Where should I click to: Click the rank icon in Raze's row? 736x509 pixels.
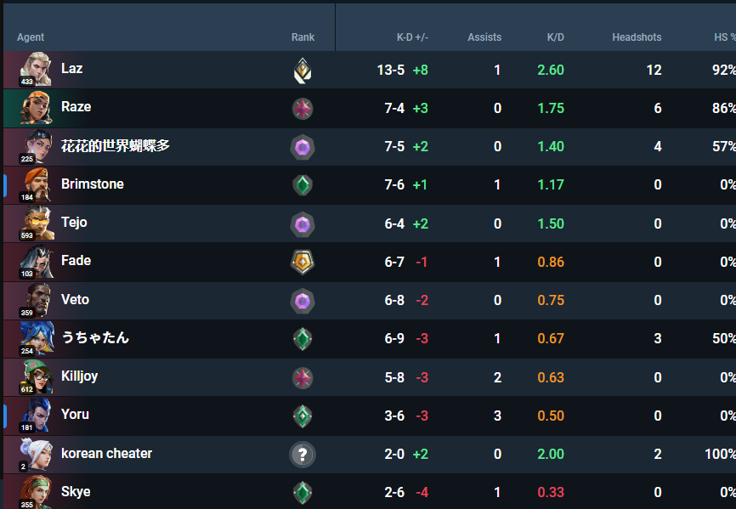(x=302, y=108)
